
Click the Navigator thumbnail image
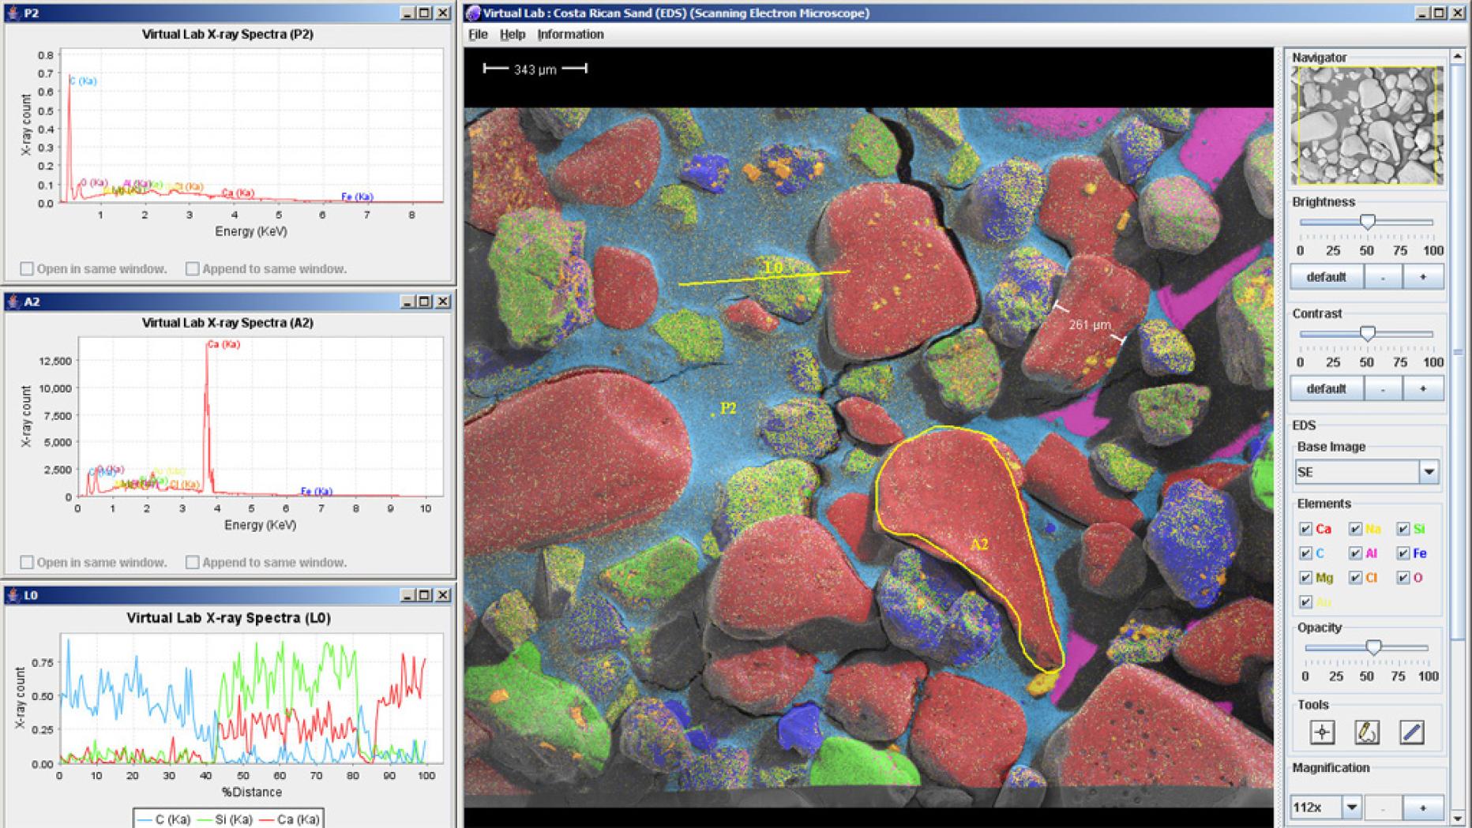[1366, 126]
